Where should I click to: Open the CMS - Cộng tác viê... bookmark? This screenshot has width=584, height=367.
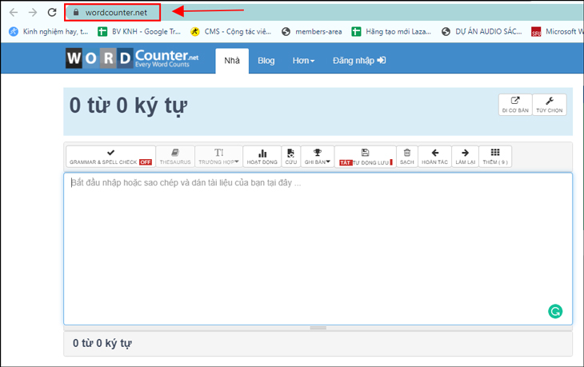point(231,32)
